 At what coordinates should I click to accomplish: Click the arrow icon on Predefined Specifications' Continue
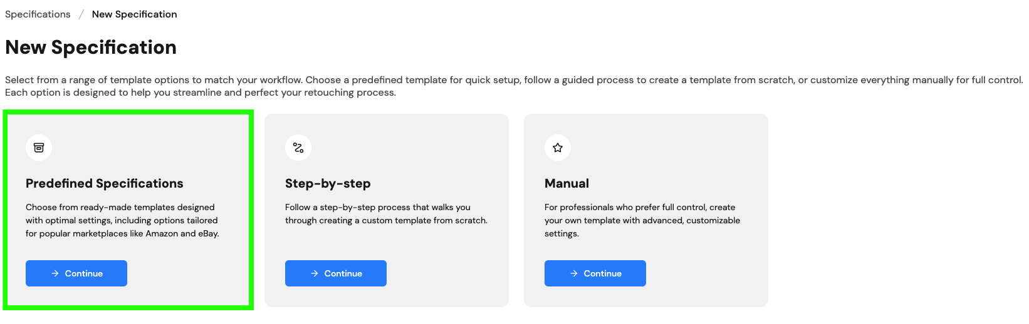click(55, 273)
